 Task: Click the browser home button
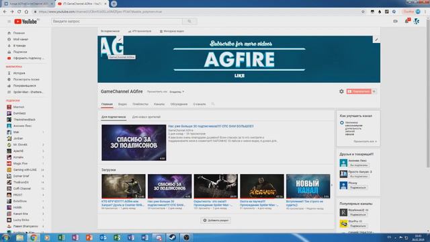(x=26, y=11)
